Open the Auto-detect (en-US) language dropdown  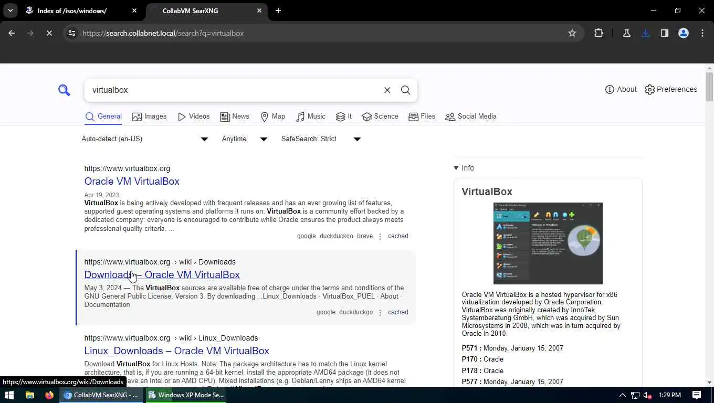(x=145, y=139)
